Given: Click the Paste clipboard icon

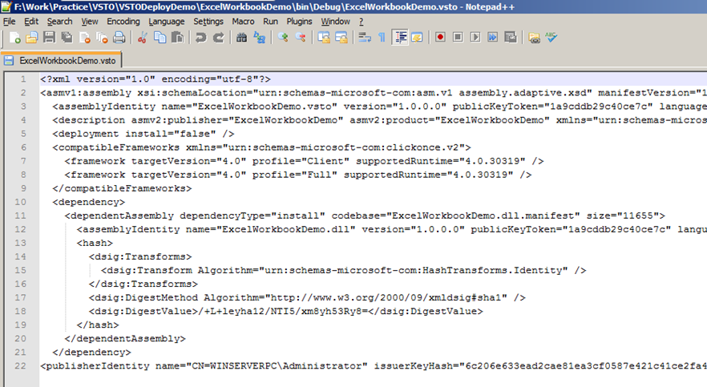Looking at the screenshot, I should [178, 38].
